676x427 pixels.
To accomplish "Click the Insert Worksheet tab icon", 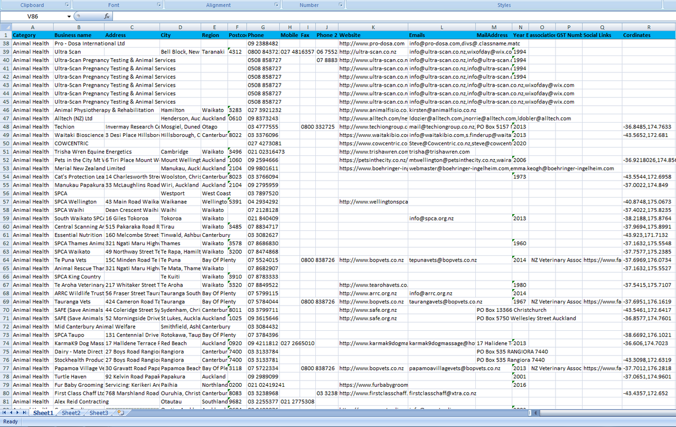I will pos(121,413).
